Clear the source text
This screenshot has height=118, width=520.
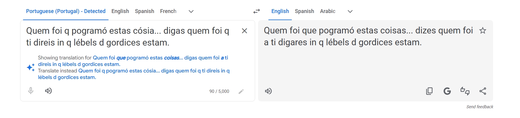244,31
